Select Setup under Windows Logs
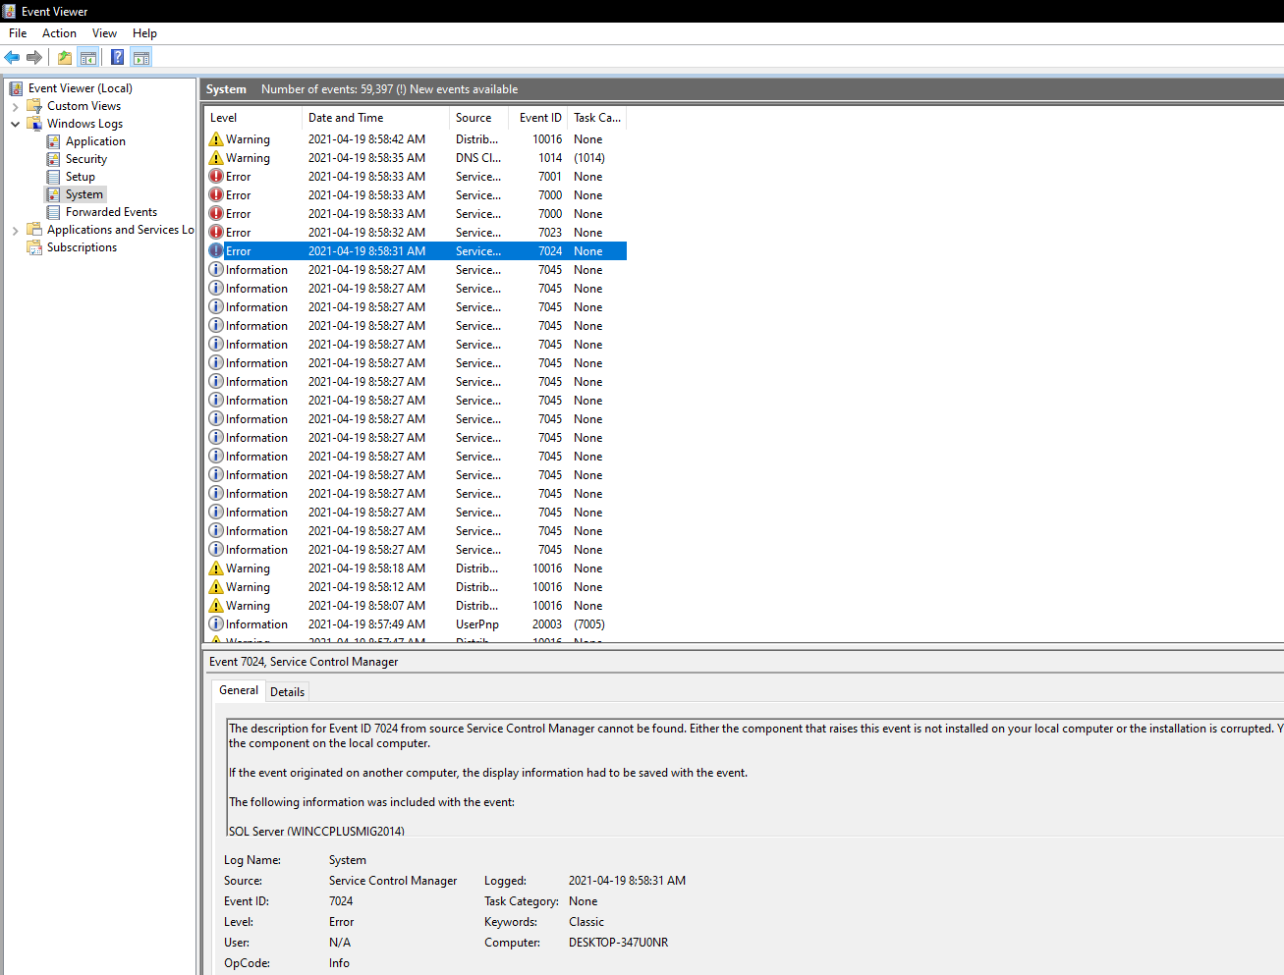The height and width of the screenshot is (975, 1284). (x=81, y=177)
